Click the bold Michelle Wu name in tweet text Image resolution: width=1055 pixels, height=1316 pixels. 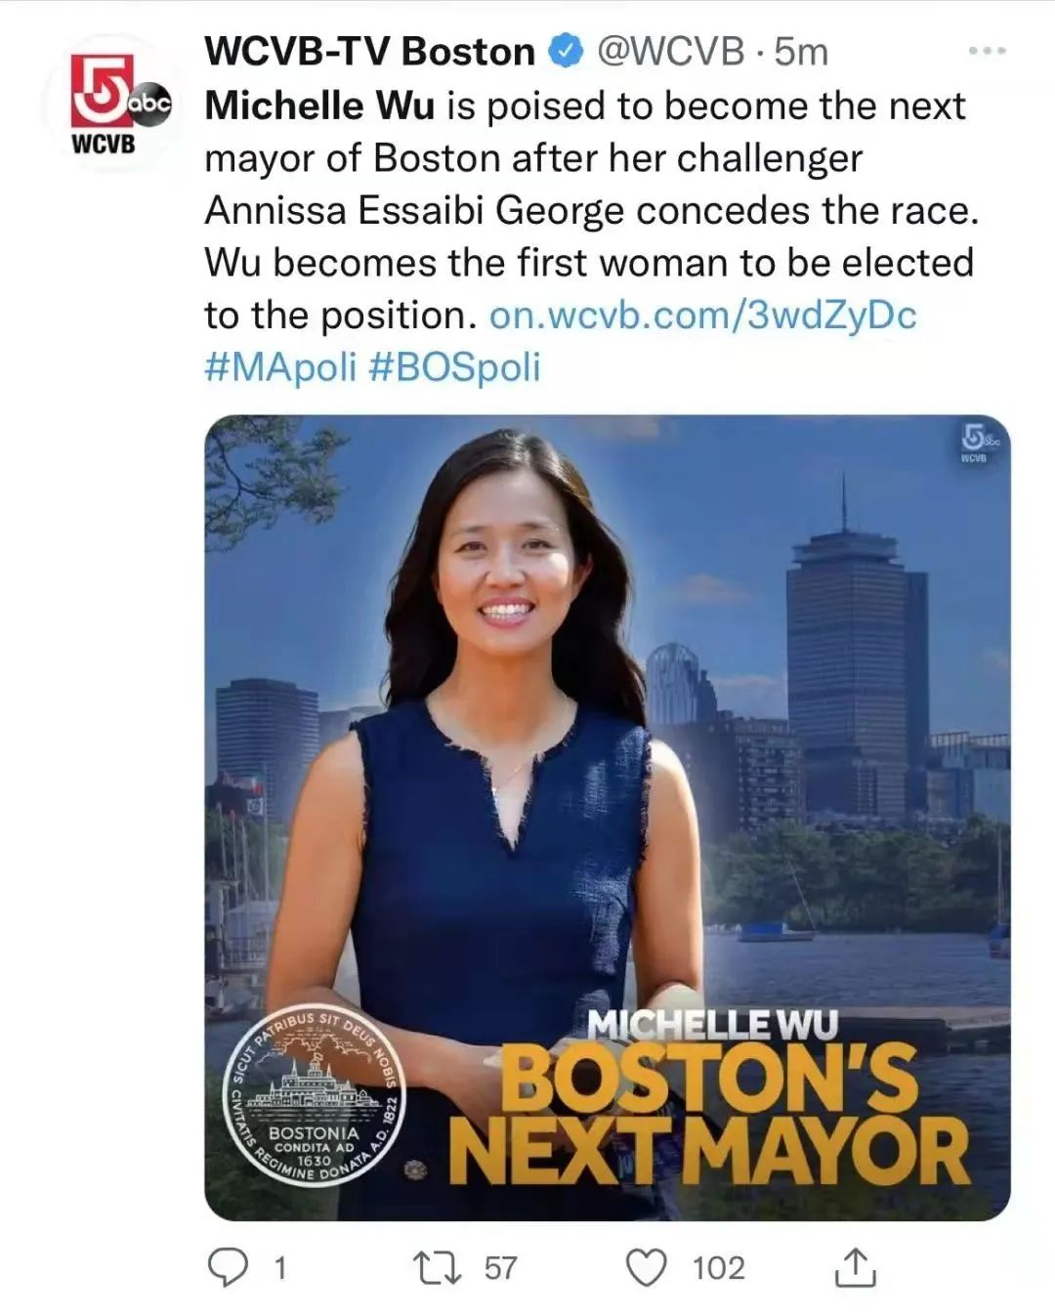(x=319, y=106)
